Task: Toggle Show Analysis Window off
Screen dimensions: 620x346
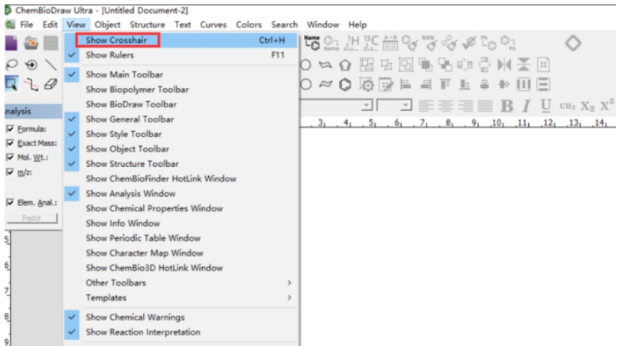Action: (x=181, y=194)
